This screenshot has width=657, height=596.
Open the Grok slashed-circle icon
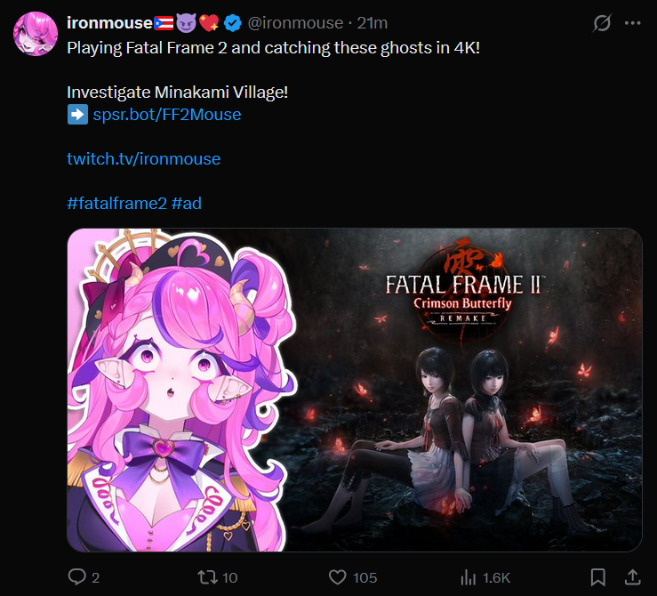(x=602, y=23)
